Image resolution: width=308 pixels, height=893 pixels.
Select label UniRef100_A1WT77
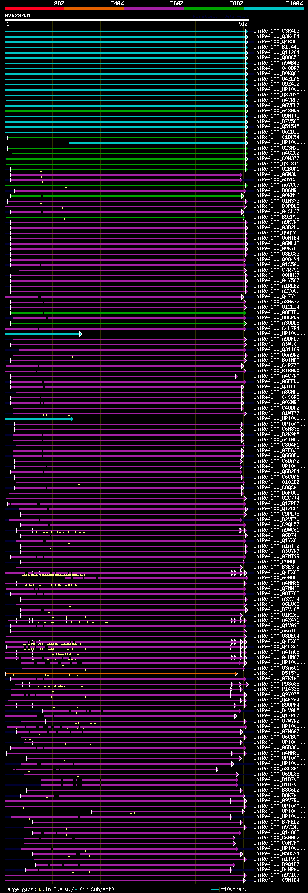[276, 413]
